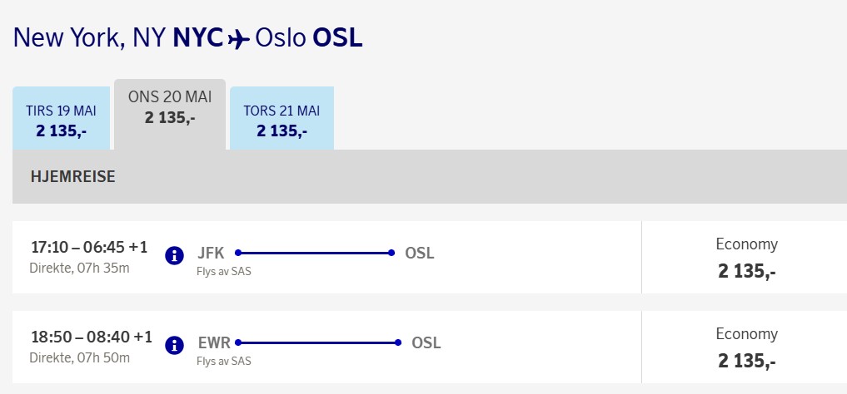The height and width of the screenshot is (394, 847).
Task: Click the "Direkte, 07h 35m" duration text
Action: click(80, 268)
